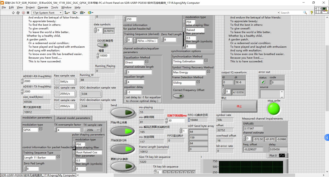Open the Frame Detection Method dropdown

pos(198,82)
